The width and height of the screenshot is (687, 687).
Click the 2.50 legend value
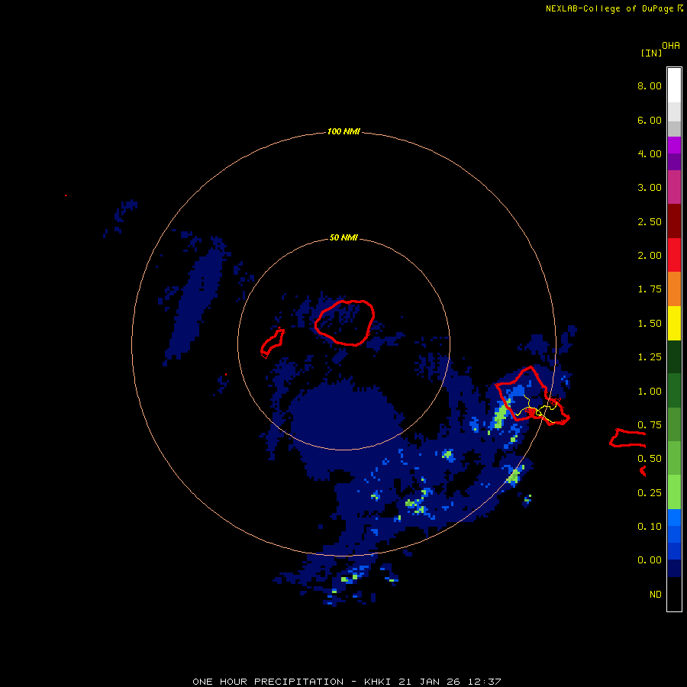click(x=650, y=221)
